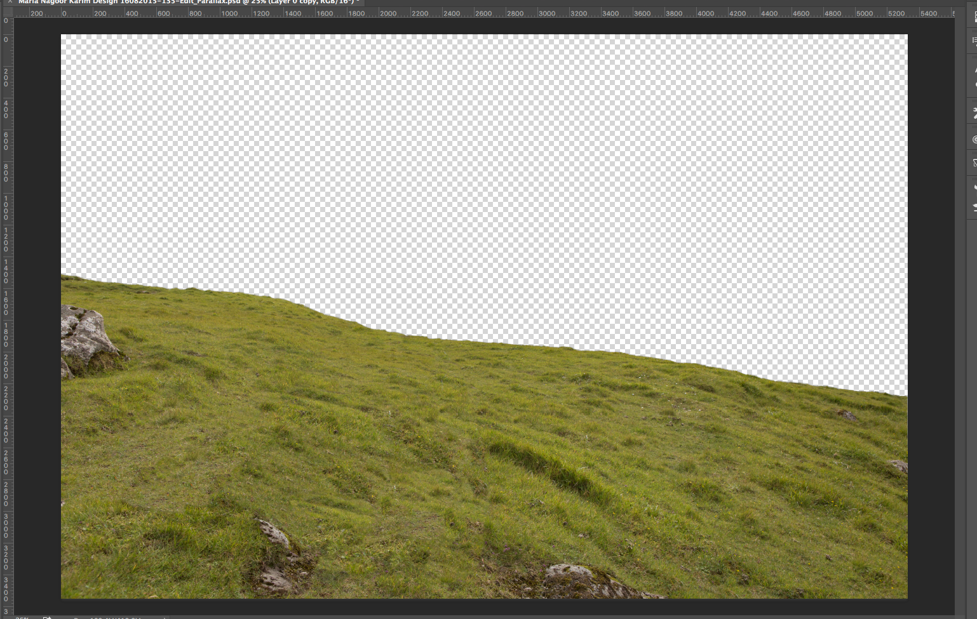Click the 2000 mark on horizontal ruler
Viewport: 977px width, 619px height.
(x=387, y=13)
